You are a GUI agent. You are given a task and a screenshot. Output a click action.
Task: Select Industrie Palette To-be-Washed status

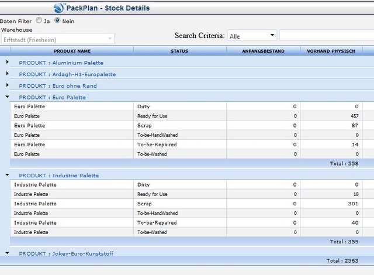click(180, 232)
